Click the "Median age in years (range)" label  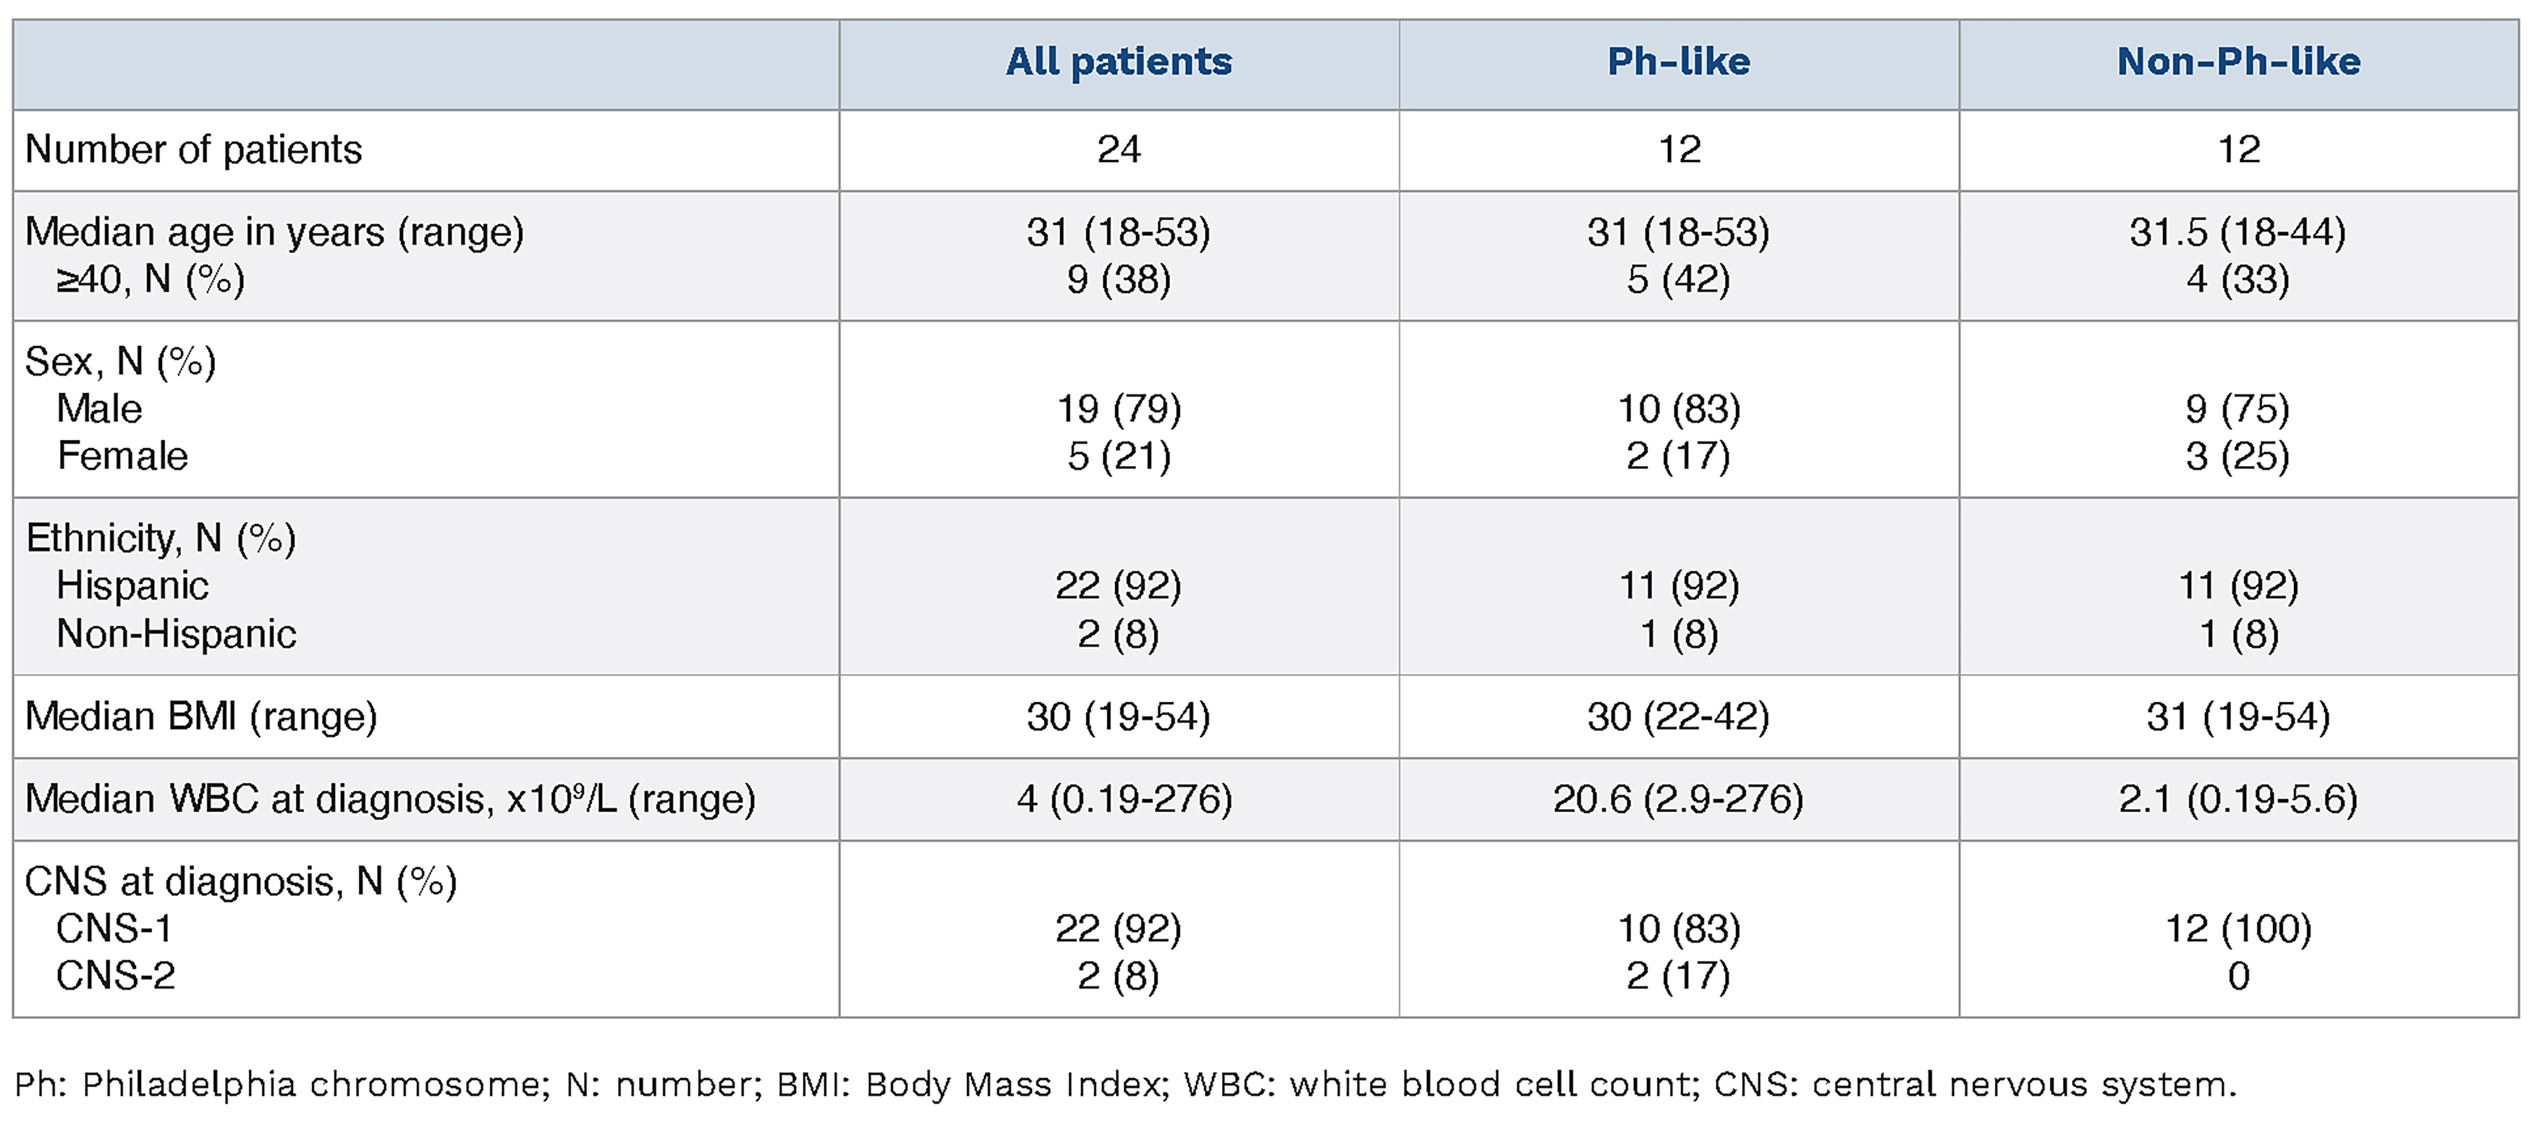[x=274, y=233]
